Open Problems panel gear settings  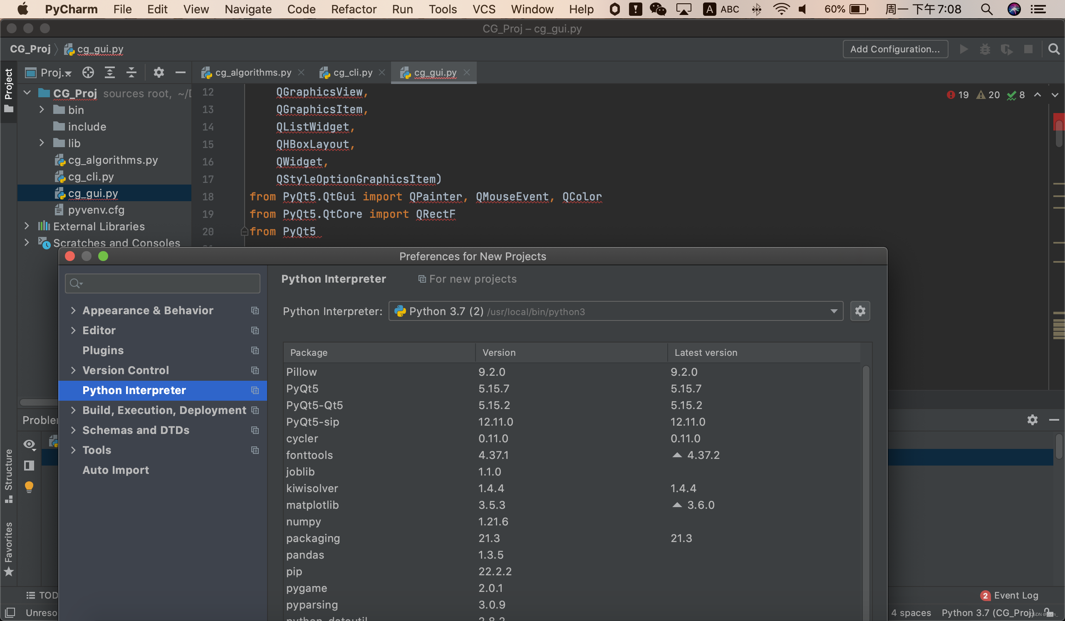click(x=1033, y=420)
